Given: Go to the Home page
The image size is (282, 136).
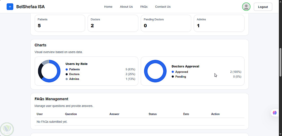Looking at the screenshot, I should [108, 7].
